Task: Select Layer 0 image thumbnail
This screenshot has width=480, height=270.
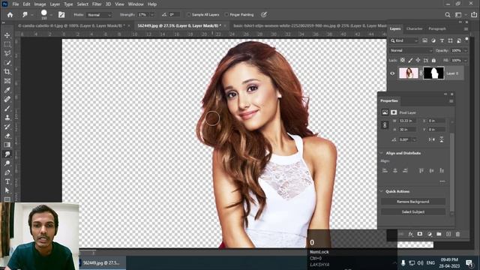Action: coord(408,73)
